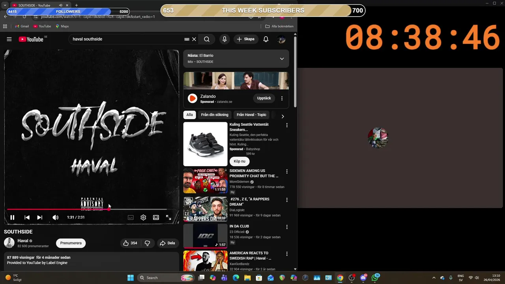Viewport: 505px width, 284px height.
Task: Click the Skapa create button
Action: pos(245,39)
